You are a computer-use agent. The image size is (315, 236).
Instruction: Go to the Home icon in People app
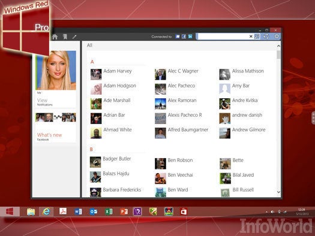coord(55,37)
